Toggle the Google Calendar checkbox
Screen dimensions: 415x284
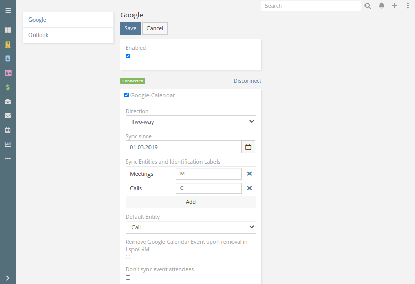tap(126, 95)
